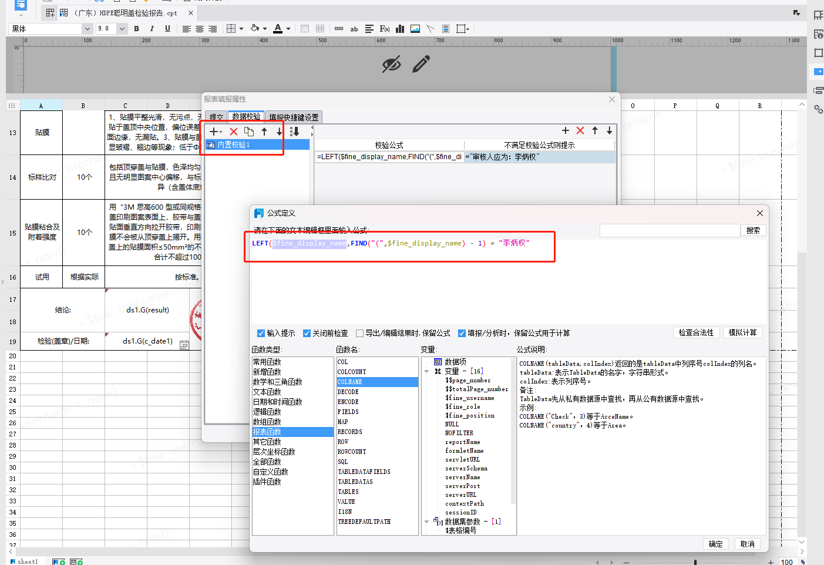
Task: Open the 黑体 font name dropdown
Action: tap(87, 29)
